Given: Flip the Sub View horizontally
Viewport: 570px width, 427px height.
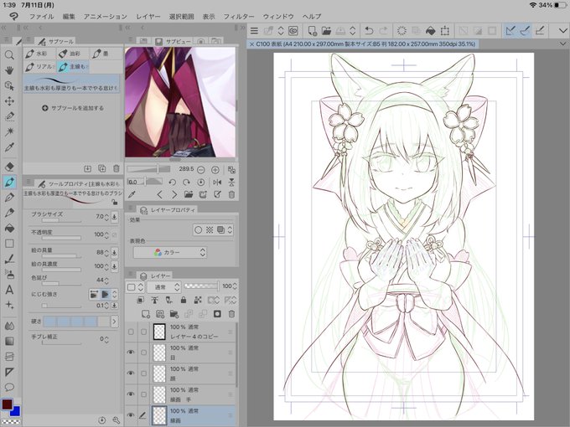Looking at the screenshot, I should [x=217, y=183].
